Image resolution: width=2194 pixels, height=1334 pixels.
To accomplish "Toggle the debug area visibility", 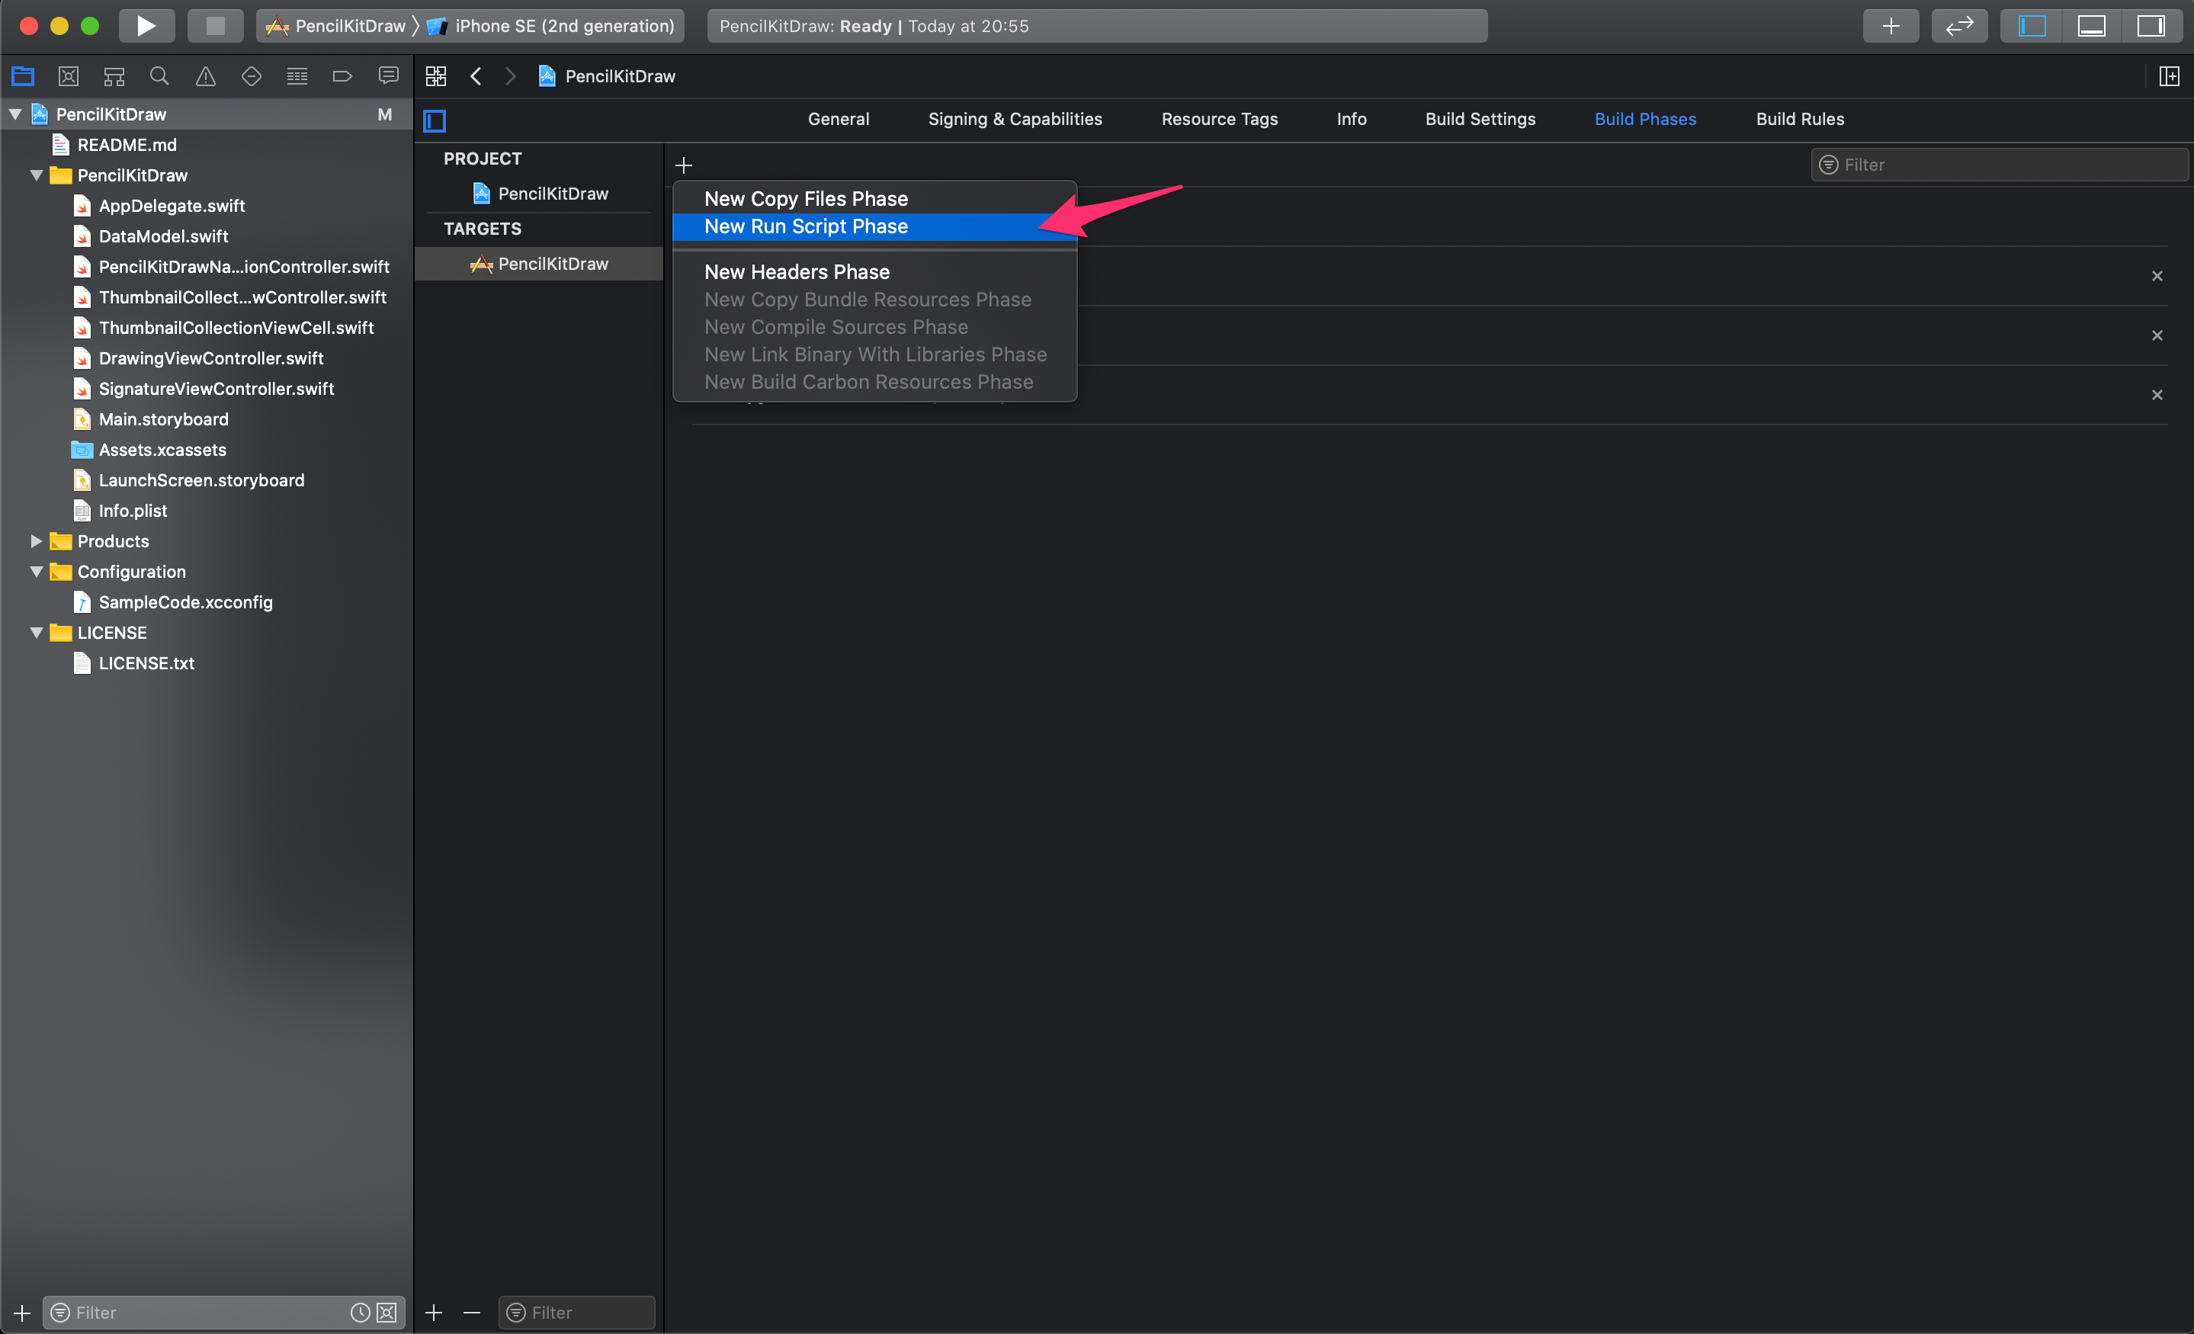I will point(2092,26).
